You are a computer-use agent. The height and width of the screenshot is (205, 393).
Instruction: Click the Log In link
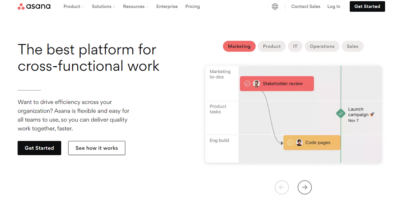(334, 7)
